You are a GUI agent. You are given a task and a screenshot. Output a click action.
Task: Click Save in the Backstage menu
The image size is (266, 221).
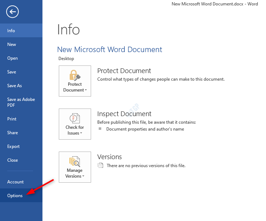tap(21, 72)
